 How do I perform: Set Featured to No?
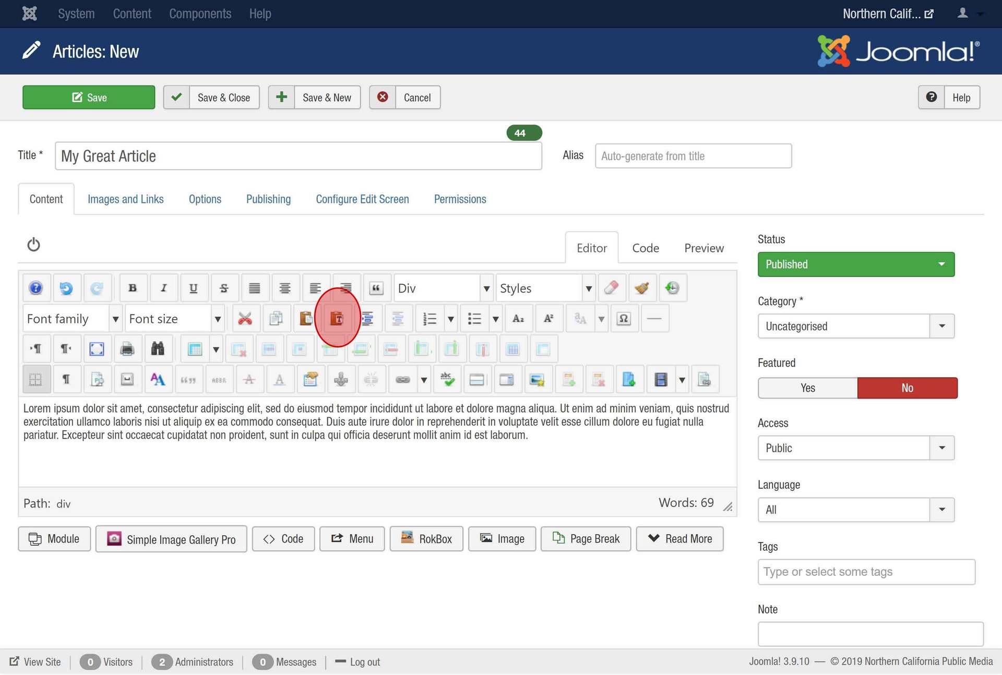click(x=907, y=388)
